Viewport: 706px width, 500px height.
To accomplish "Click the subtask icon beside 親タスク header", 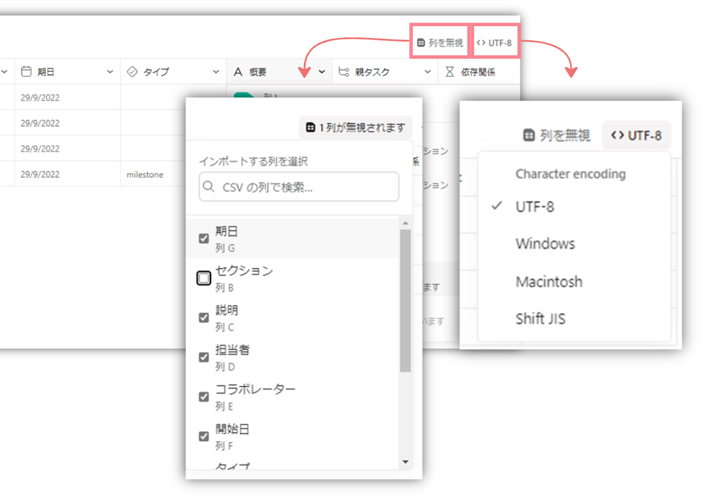I will (343, 72).
